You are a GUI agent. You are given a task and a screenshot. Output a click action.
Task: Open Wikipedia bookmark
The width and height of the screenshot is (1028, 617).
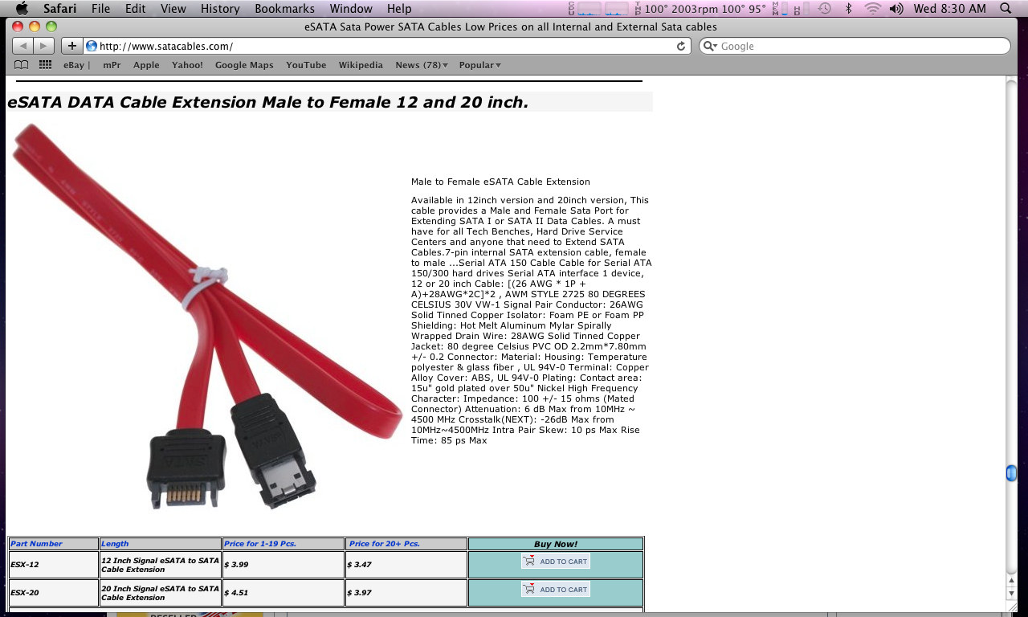pos(361,65)
